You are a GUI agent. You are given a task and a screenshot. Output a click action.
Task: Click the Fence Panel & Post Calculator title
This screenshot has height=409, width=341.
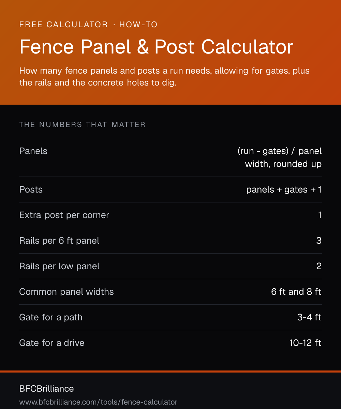point(156,47)
